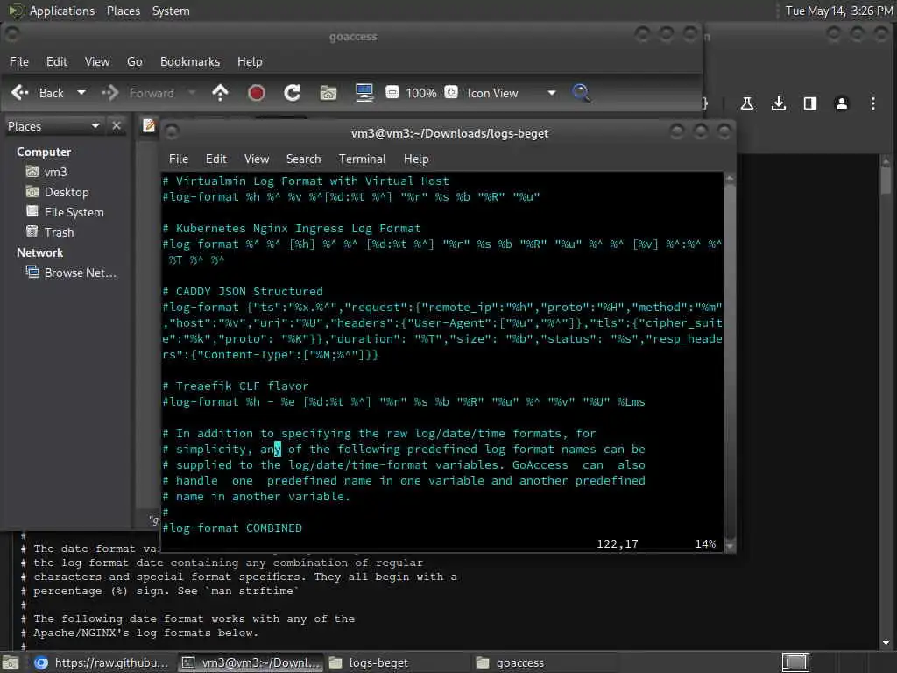Reload the current folder view
This screenshot has width=897, height=673.
coord(293,93)
